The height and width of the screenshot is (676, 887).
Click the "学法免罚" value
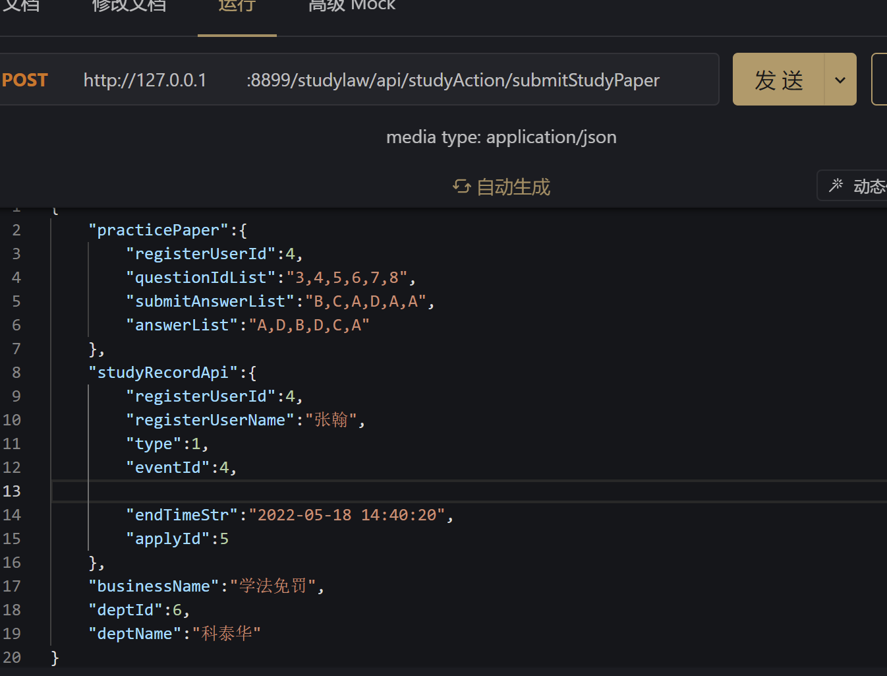pos(273,586)
